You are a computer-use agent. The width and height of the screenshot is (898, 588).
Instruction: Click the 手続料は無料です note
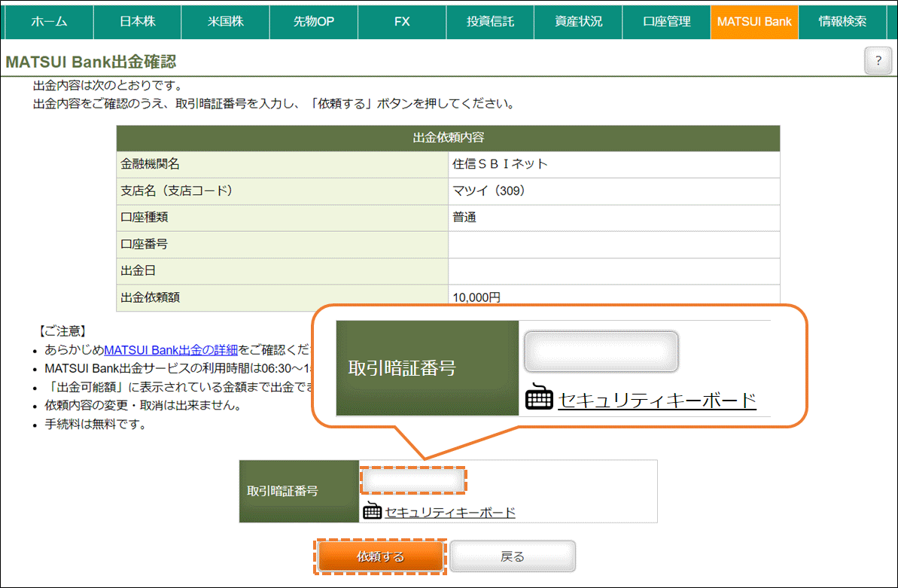[96, 425]
